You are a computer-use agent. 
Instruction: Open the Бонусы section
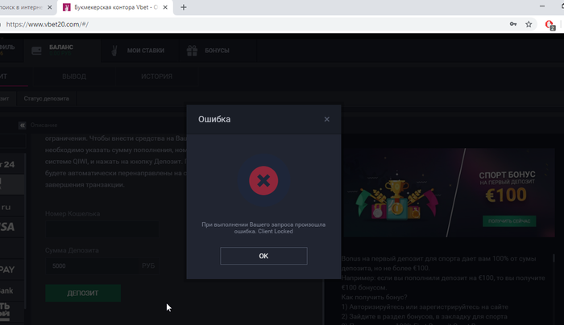click(x=217, y=51)
